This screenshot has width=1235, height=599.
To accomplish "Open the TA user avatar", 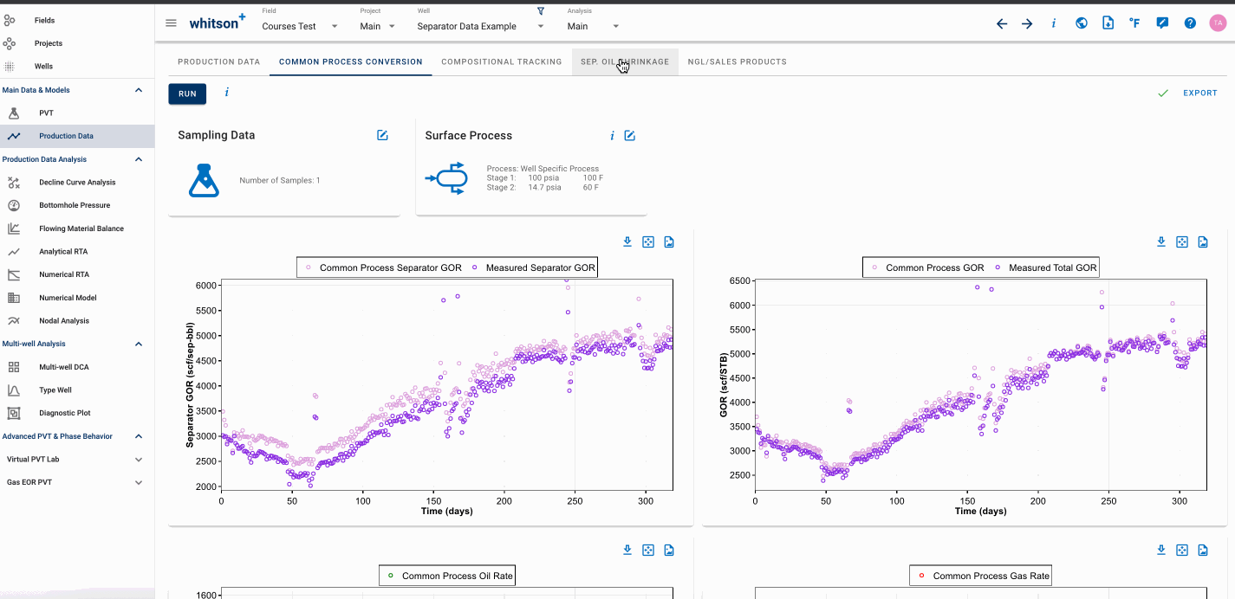I will (x=1218, y=23).
